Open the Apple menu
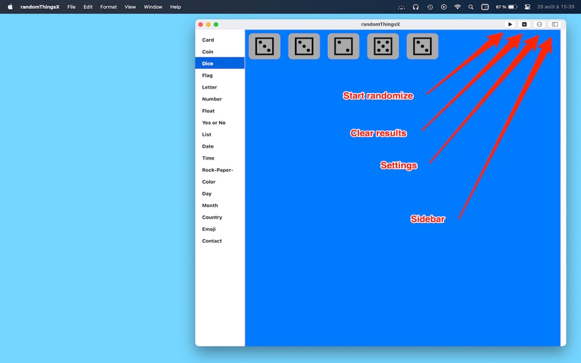Image resolution: width=581 pixels, height=363 pixels. tap(10, 7)
